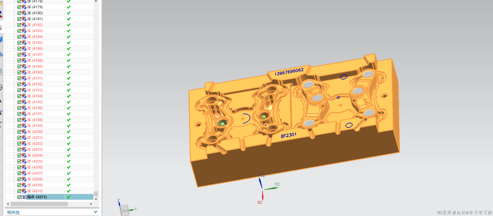Click the body feature icon for 体 (4191)
The image size is (493, 216).
pos(24,78)
